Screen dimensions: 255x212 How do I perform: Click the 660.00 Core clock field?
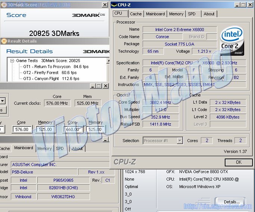[x=72, y=129]
